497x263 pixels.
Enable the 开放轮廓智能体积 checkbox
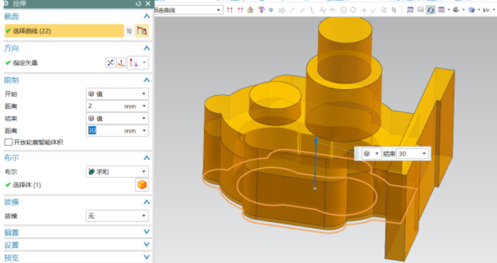pyautogui.click(x=9, y=142)
